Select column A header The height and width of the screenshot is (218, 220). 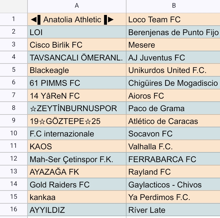point(77,6)
